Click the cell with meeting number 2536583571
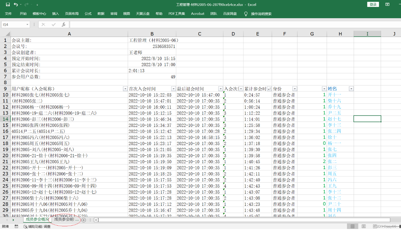This screenshot has width=401, height=231. coord(152,46)
